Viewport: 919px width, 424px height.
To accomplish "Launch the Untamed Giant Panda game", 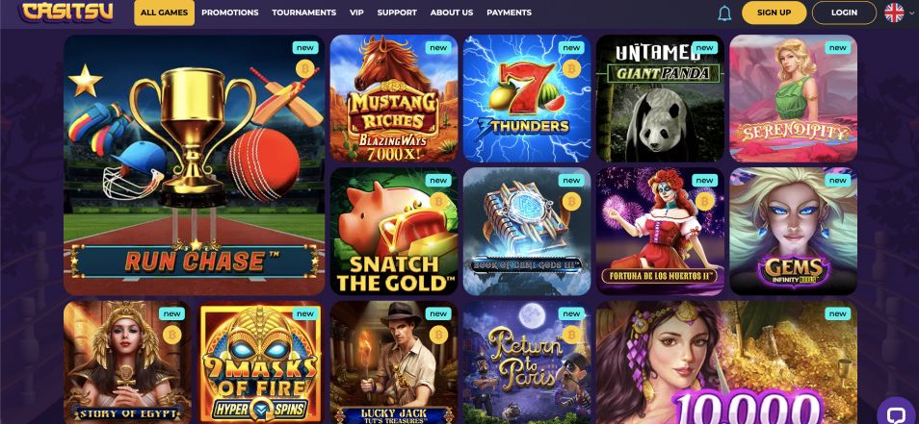I will click(660, 98).
